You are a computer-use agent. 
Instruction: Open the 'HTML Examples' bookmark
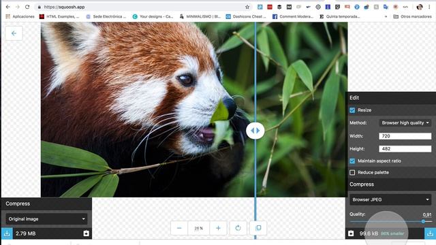[59, 16]
